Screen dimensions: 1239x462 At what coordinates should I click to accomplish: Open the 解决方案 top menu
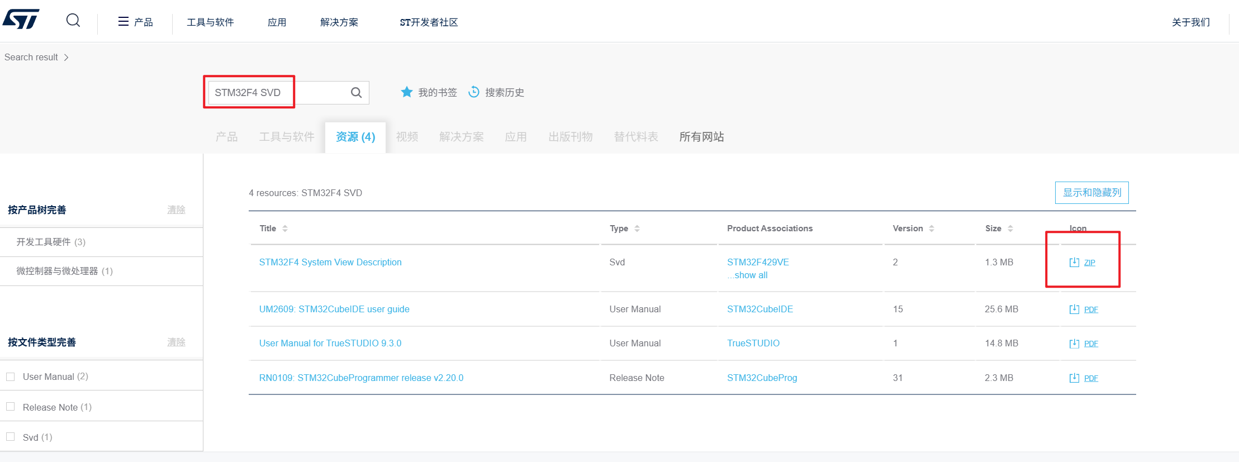pyautogui.click(x=339, y=22)
